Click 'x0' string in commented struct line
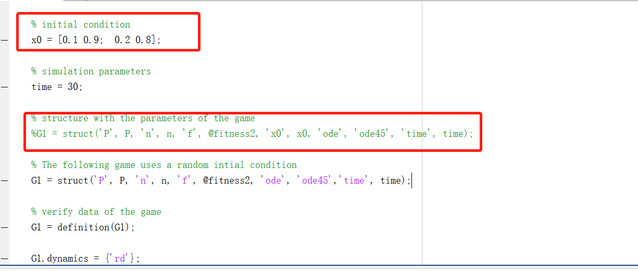This screenshot has width=638, height=271. click(276, 134)
